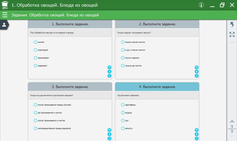Click the back arrow in the right panel

coord(232,25)
